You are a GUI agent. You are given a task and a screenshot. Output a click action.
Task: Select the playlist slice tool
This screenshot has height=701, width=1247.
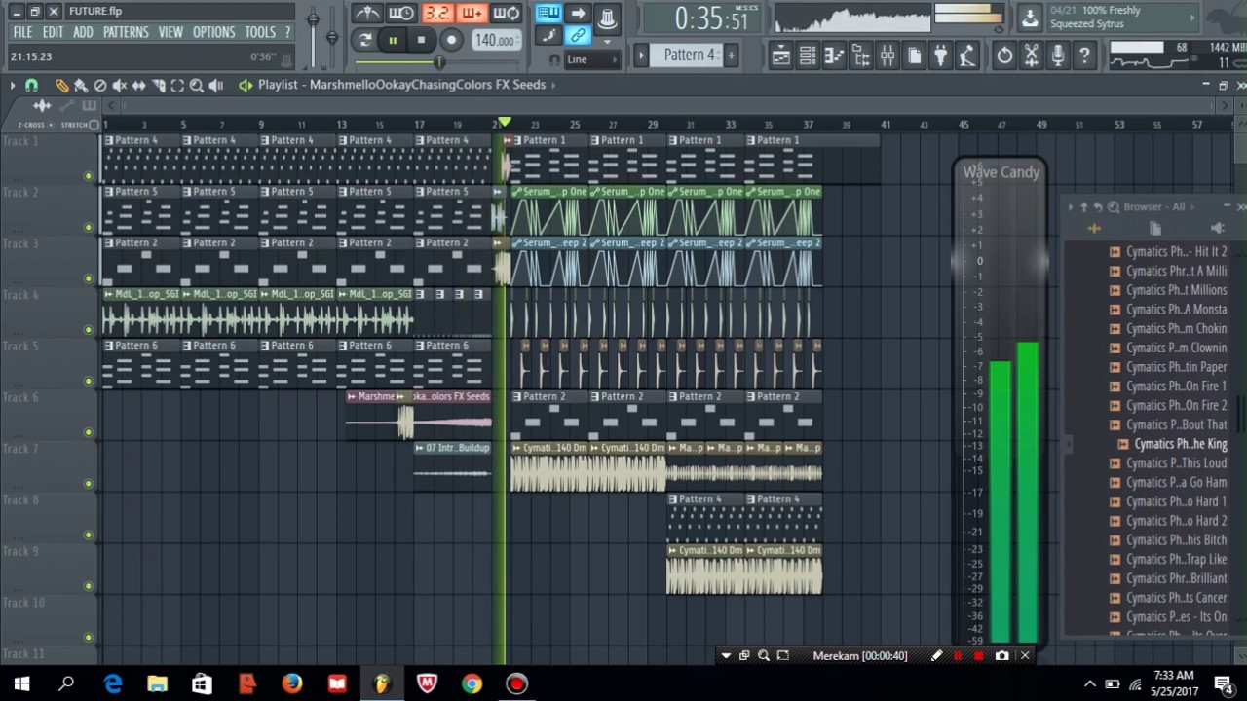point(158,85)
